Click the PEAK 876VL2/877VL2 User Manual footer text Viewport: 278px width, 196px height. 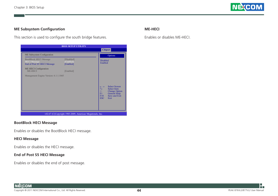(x=246, y=190)
